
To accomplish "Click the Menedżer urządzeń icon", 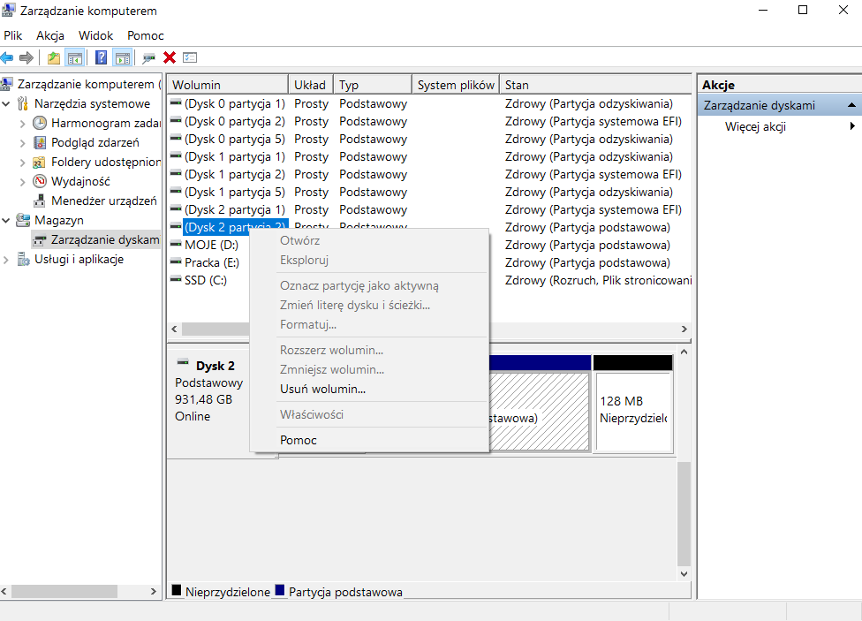I will [40, 201].
